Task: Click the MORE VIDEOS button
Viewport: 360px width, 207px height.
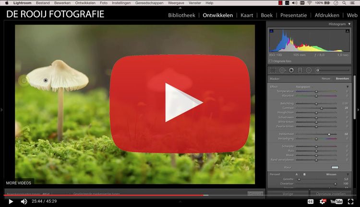Action: pos(19,183)
